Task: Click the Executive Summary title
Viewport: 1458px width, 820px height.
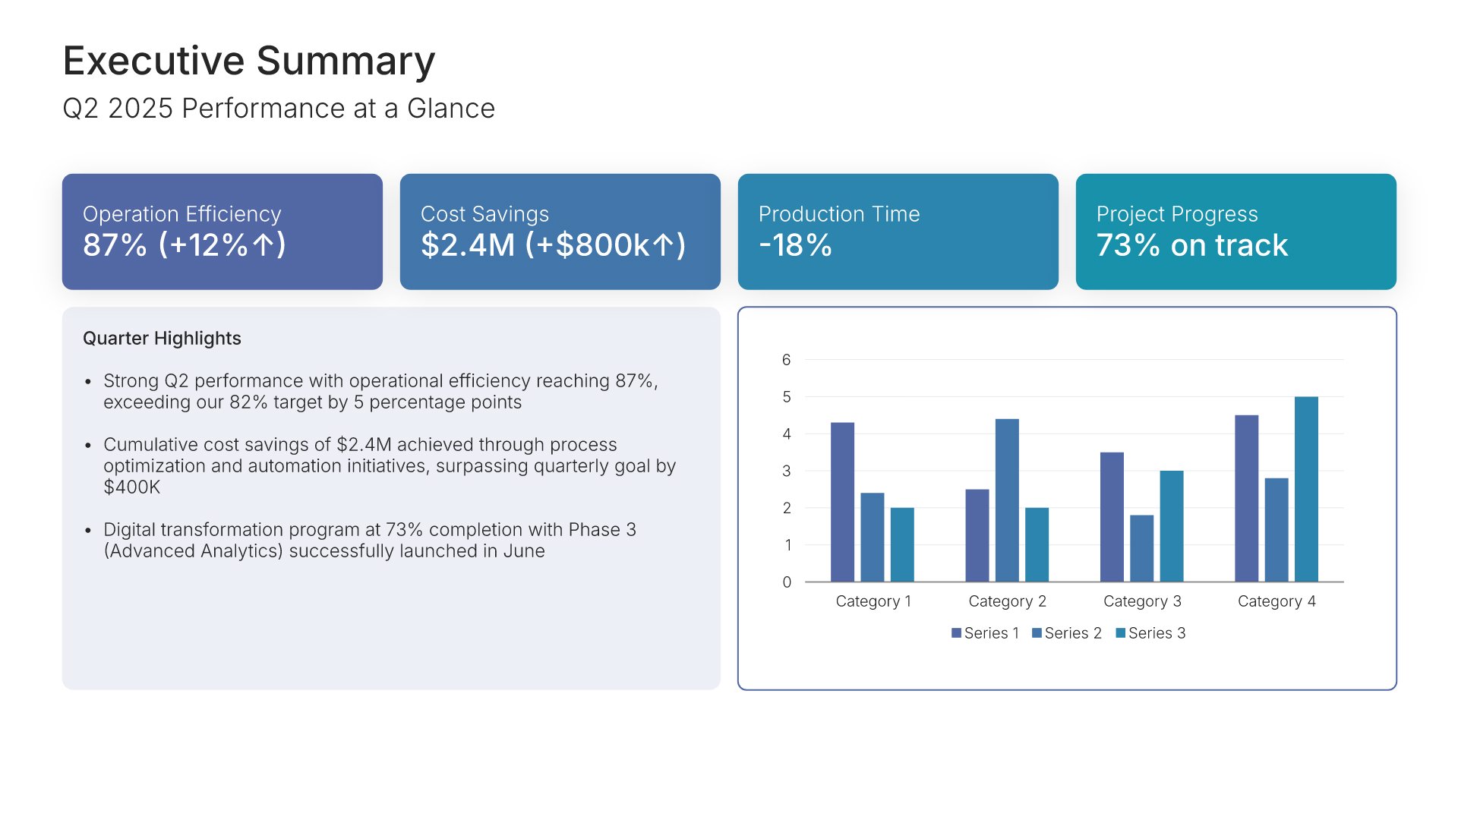Action: click(248, 61)
